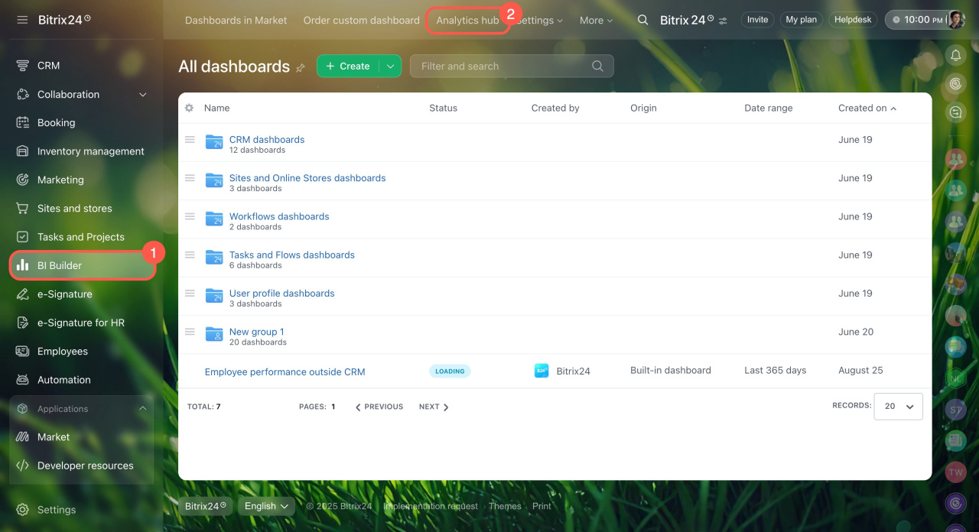
Task: Open the CRM dashboards folder icon
Action: pos(214,141)
